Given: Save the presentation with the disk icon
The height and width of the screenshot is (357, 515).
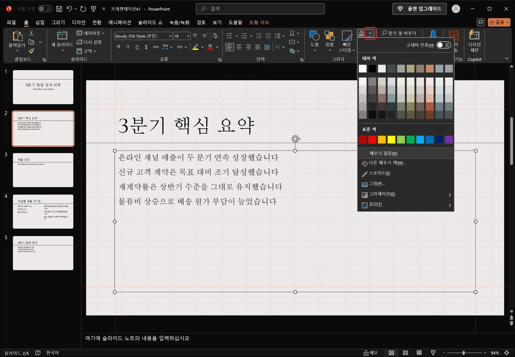Looking at the screenshot, I should 59,9.
